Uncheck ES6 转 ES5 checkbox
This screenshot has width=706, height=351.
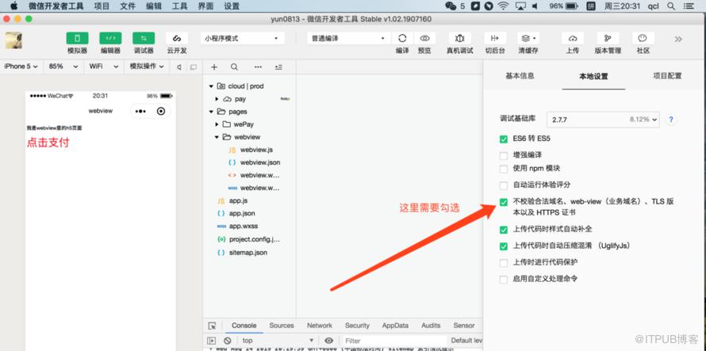504,139
